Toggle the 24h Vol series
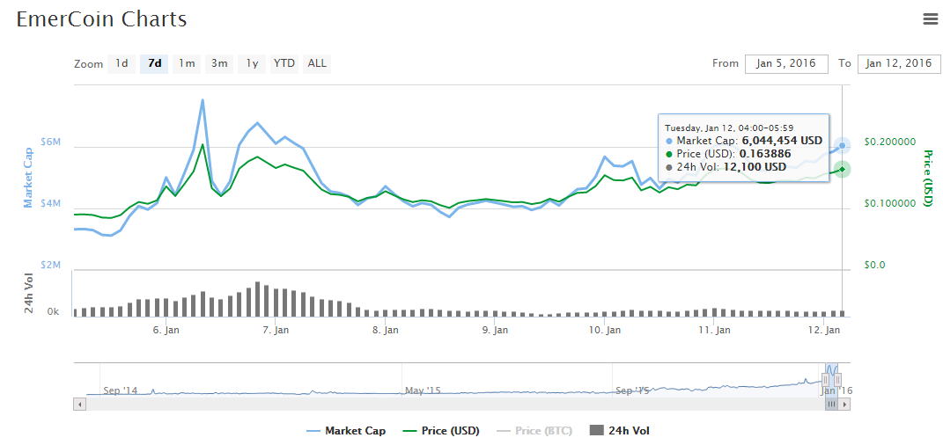 [x=621, y=431]
